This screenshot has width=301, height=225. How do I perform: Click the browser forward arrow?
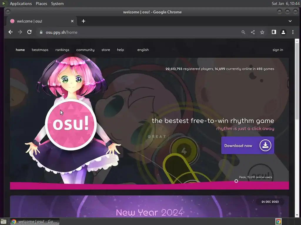point(20,32)
